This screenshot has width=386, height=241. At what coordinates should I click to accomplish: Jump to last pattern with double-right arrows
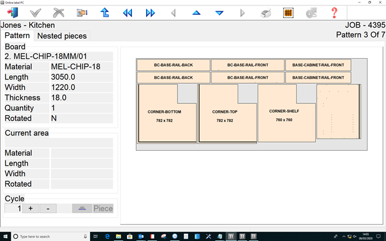pyautogui.click(x=150, y=12)
